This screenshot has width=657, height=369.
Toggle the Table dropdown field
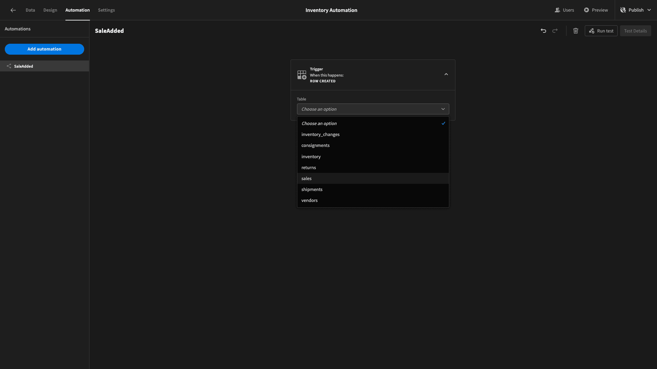pos(373,109)
